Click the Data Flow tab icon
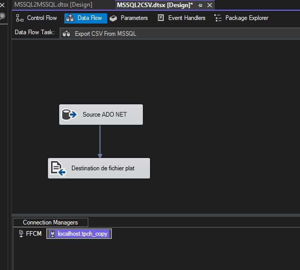Image resolution: width=300 pixels, height=270 pixels. (70, 18)
